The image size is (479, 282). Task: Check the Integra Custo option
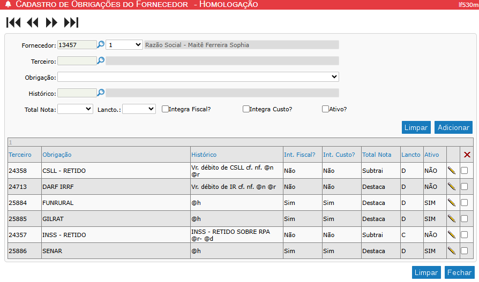tap(246, 109)
